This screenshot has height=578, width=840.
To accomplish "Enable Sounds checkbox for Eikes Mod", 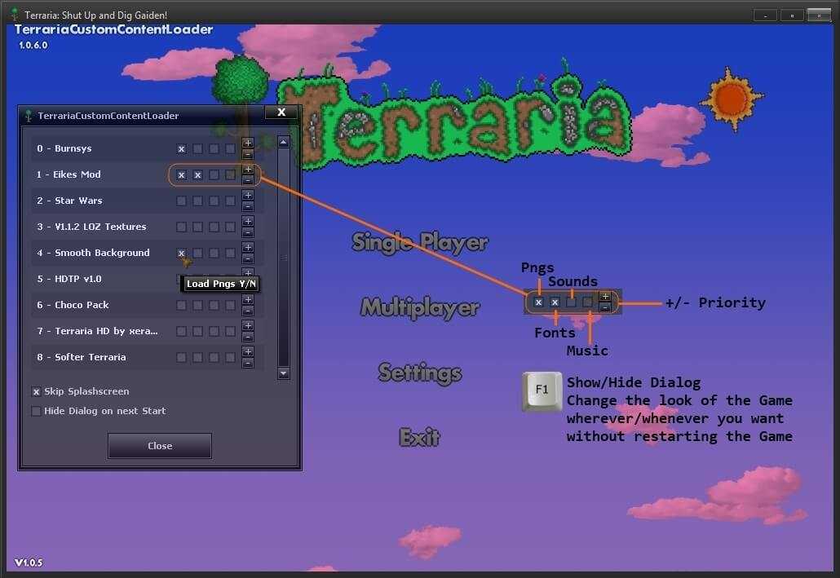I will [214, 174].
